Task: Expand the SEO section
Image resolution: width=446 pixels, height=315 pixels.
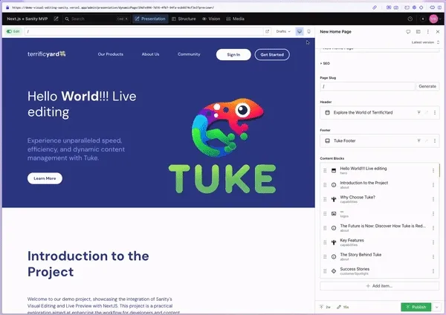Action: point(326,63)
